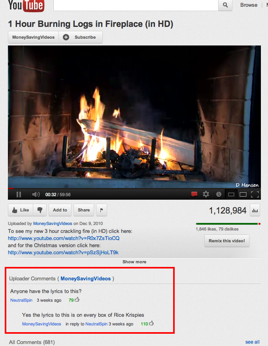Pause the fireplace video
The image size is (268, 346).
(x=19, y=195)
